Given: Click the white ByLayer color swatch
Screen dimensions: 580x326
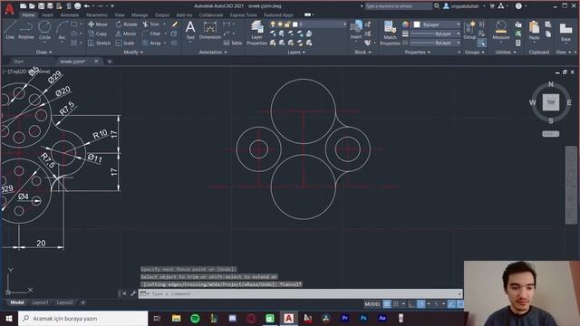Looking at the screenshot, I should click(x=417, y=24).
